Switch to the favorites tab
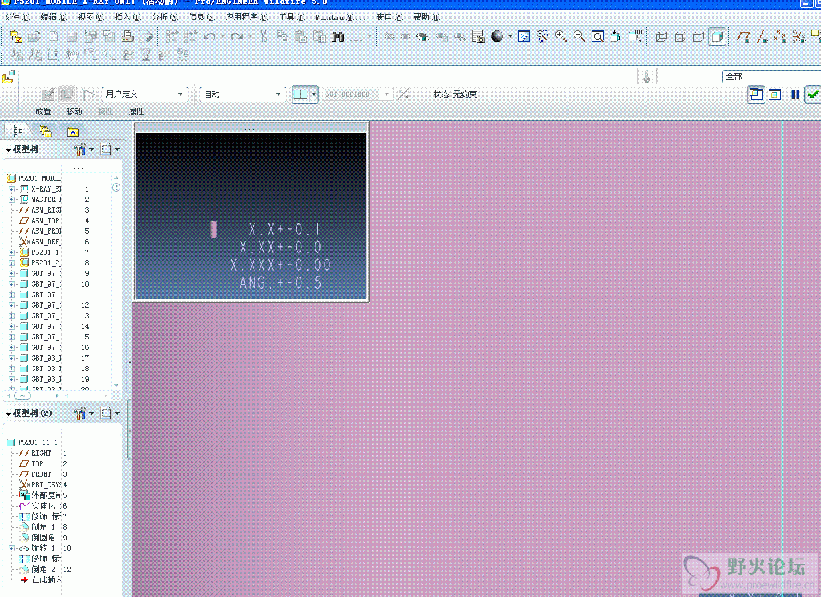This screenshot has width=821, height=597. click(72, 131)
